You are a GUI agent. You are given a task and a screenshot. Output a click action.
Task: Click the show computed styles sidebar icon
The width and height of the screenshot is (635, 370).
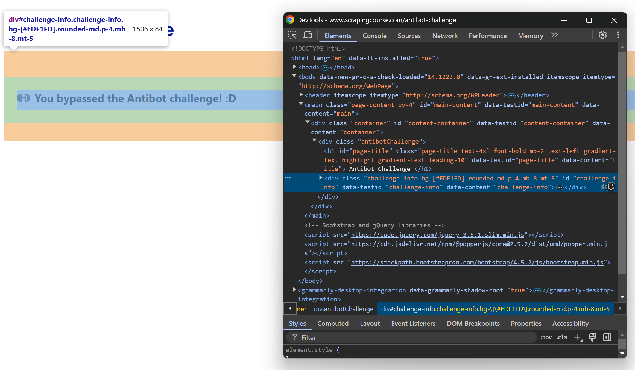point(607,337)
